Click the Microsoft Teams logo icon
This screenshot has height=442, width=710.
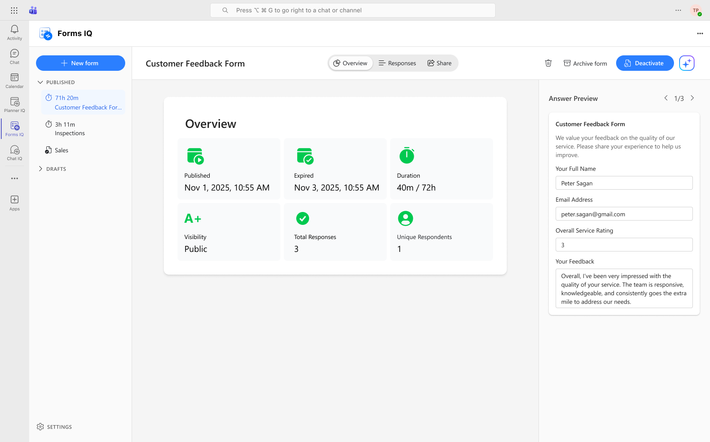(x=33, y=10)
